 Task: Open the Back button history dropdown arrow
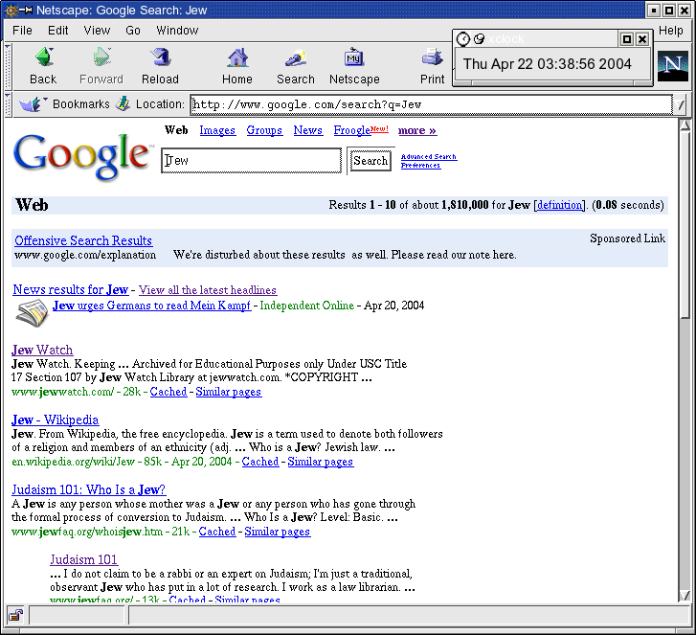click(52, 49)
